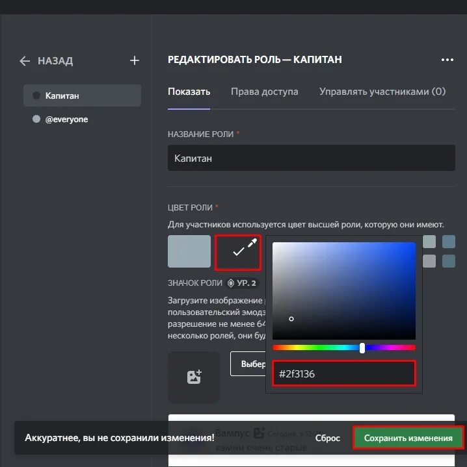This screenshot has height=467, width=467.
Task: Click the РЕДАКТИРОВАТЬ РОЛЬ — КАПИТАН title
Action: [255, 60]
